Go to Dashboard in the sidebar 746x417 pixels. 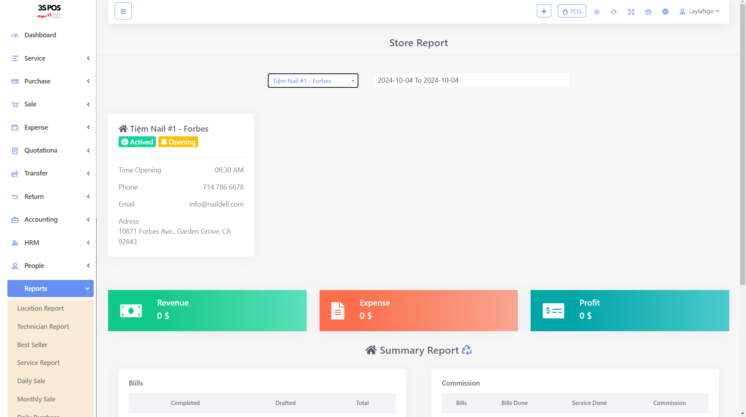[x=40, y=35]
